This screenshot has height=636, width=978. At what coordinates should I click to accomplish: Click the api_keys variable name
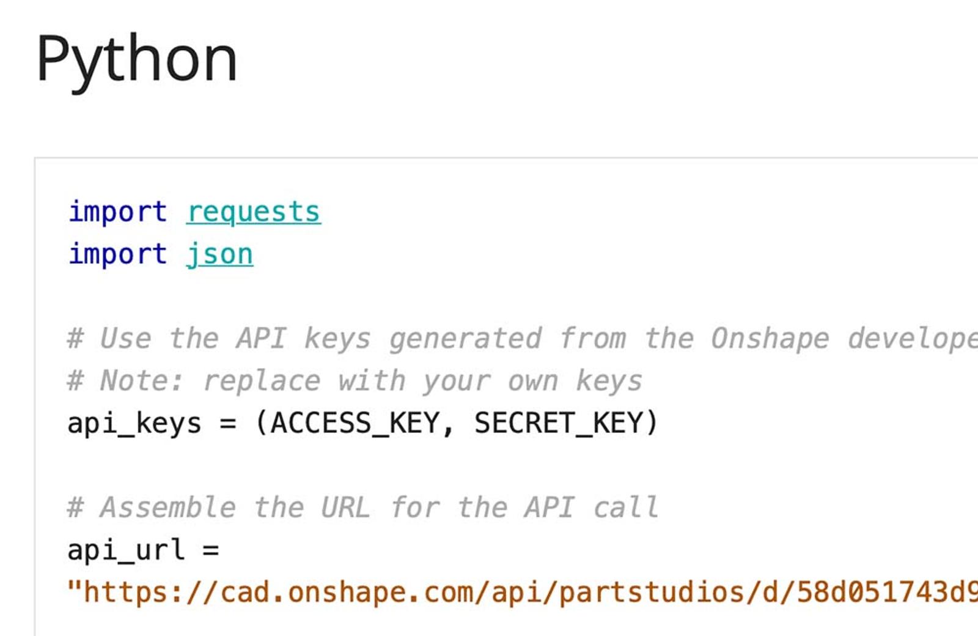click(134, 423)
